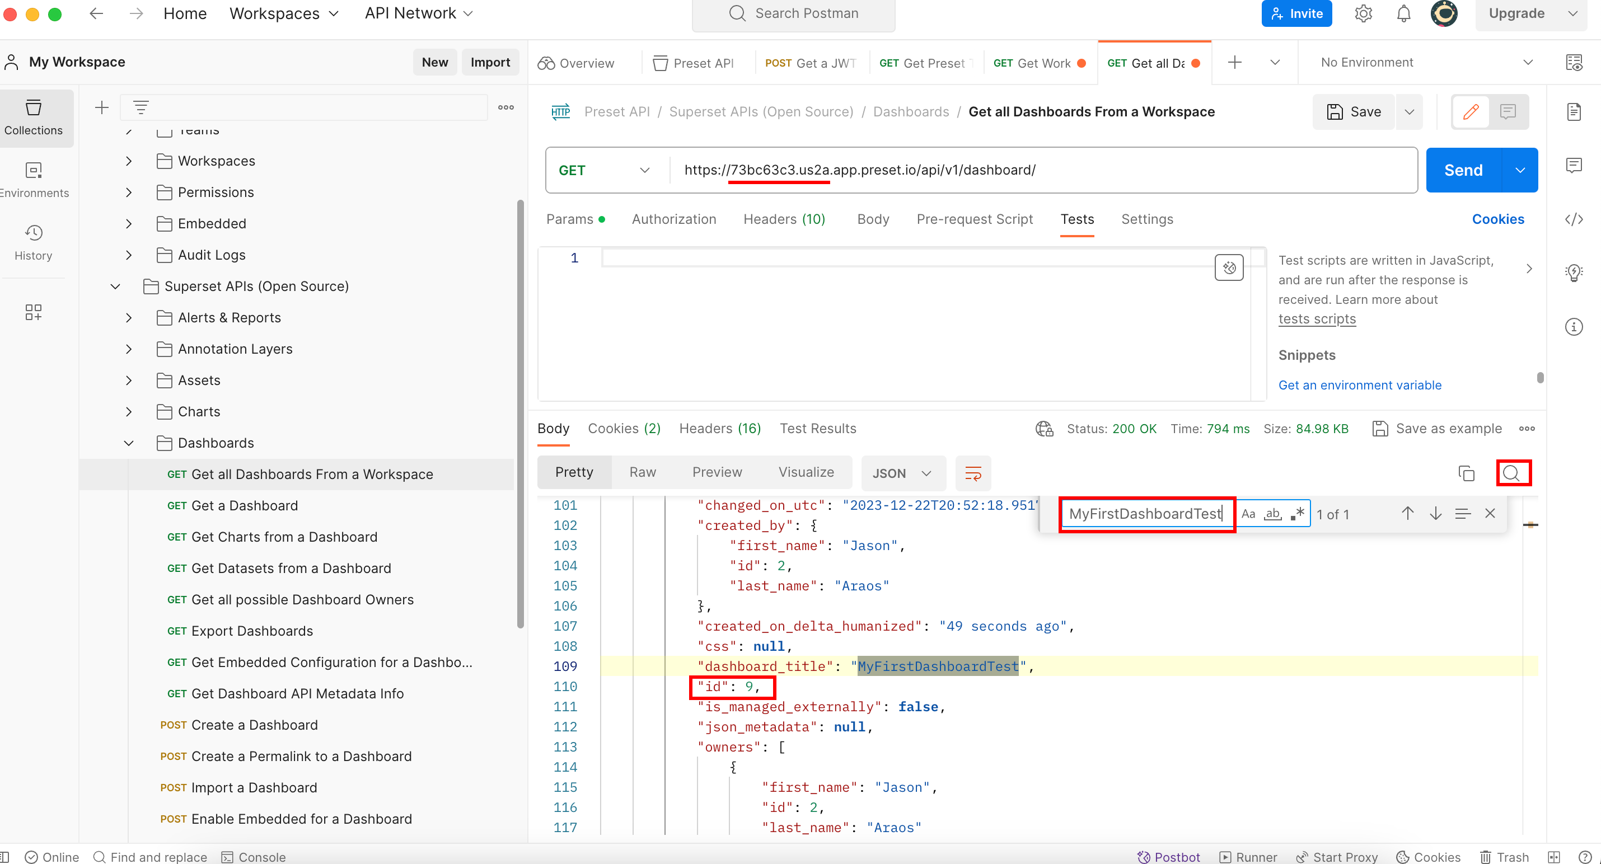1601x864 pixels.
Task: Click the response search magnifier icon
Action: coord(1512,473)
